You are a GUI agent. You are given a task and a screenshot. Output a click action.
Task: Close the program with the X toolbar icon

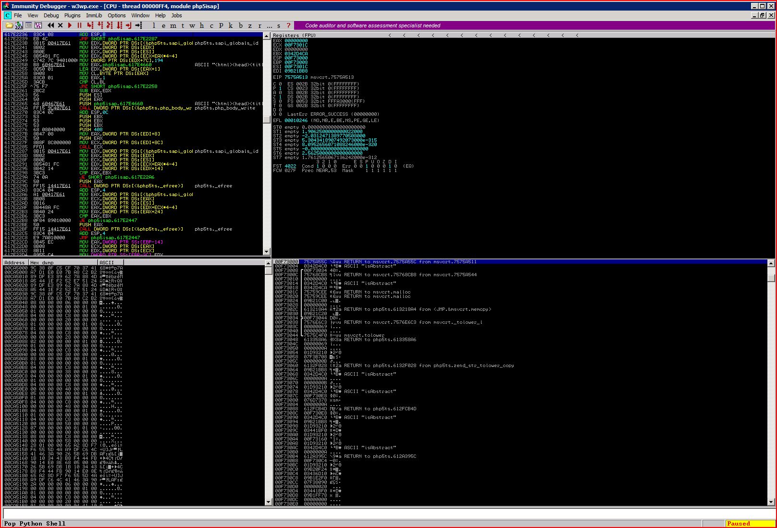[x=60, y=25]
